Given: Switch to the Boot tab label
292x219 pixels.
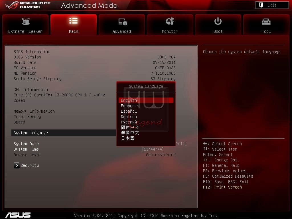Looking at the screenshot, I should click(218, 31).
